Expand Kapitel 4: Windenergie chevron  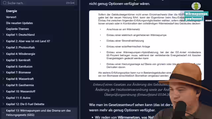pos(3,54)
